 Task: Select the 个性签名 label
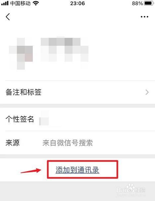point(20,119)
